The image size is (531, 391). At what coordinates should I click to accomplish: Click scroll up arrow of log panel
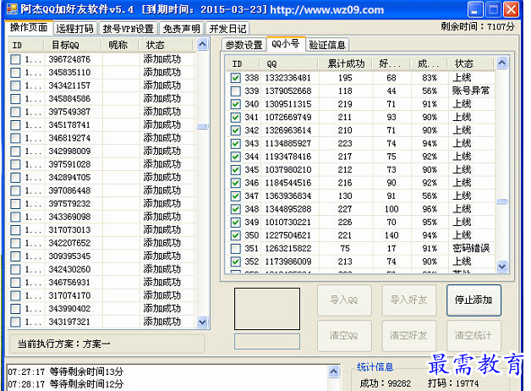tap(334, 372)
